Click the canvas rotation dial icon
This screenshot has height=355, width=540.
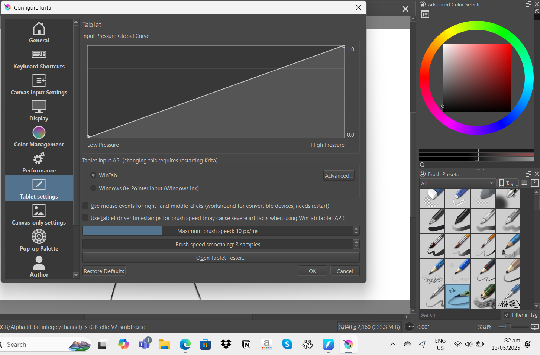(x=410, y=327)
